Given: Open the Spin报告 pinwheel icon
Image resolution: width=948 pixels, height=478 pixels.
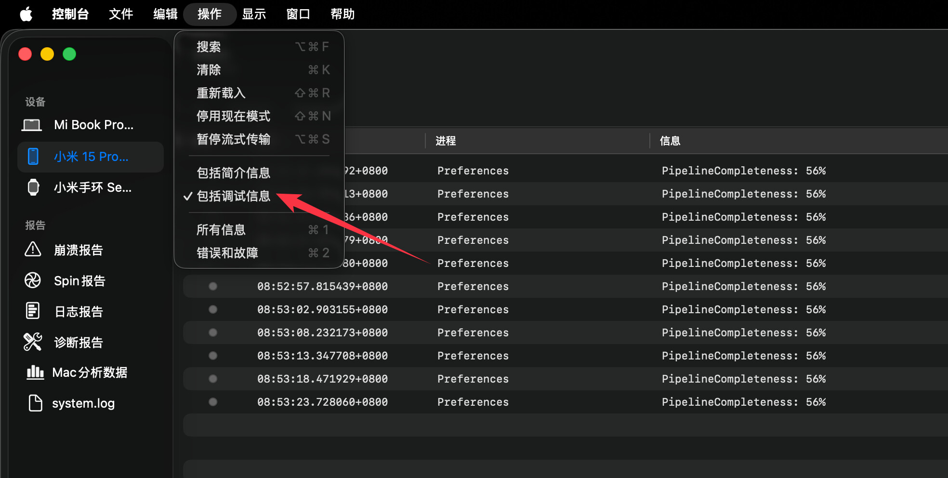Looking at the screenshot, I should point(33,280).
